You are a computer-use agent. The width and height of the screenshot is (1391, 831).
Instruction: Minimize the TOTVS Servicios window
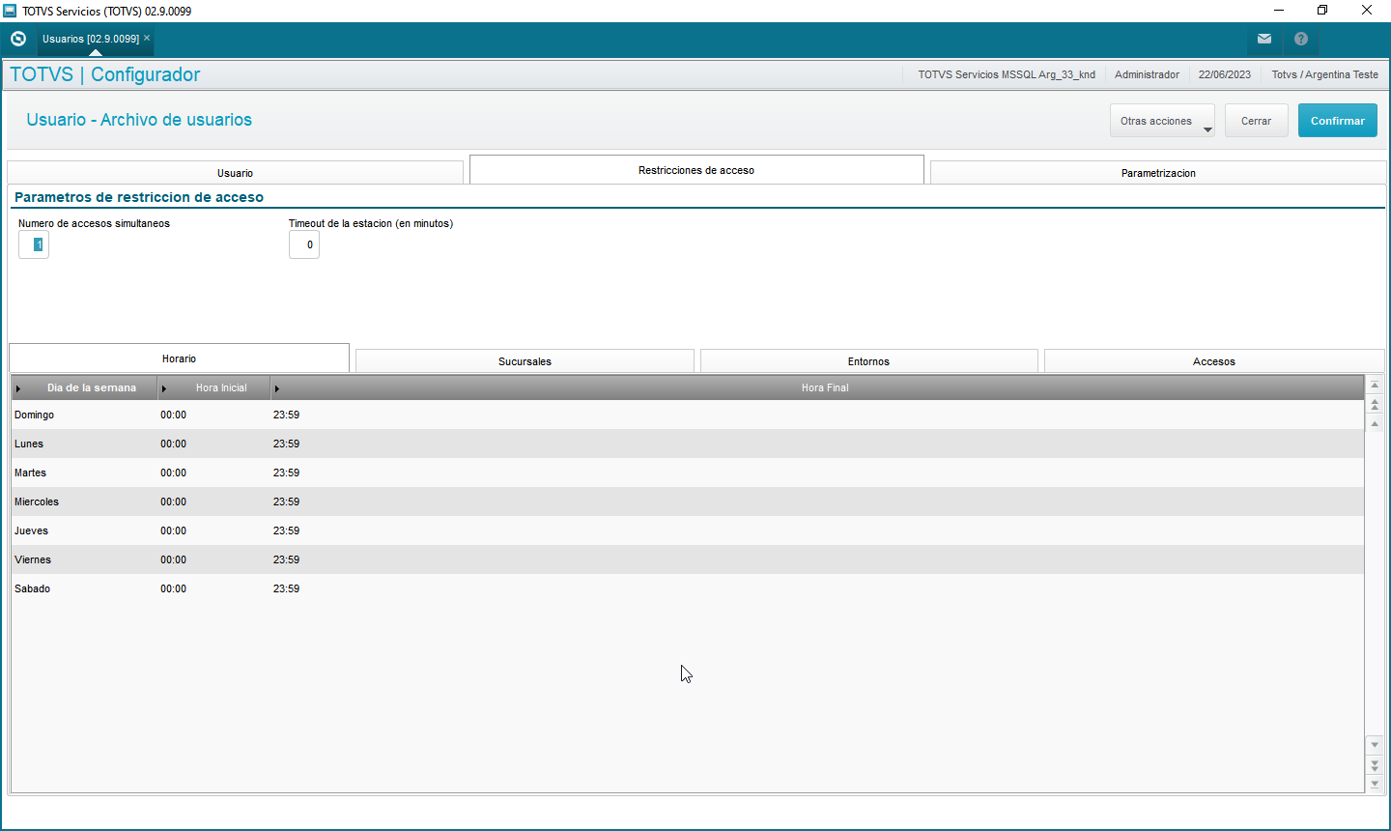(1278, 11)
